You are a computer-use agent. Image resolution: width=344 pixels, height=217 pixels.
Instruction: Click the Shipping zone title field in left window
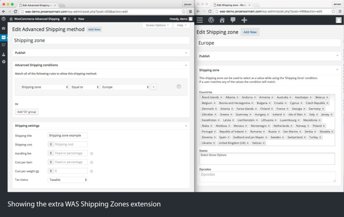pyautogui.click(x=101, y=40)
